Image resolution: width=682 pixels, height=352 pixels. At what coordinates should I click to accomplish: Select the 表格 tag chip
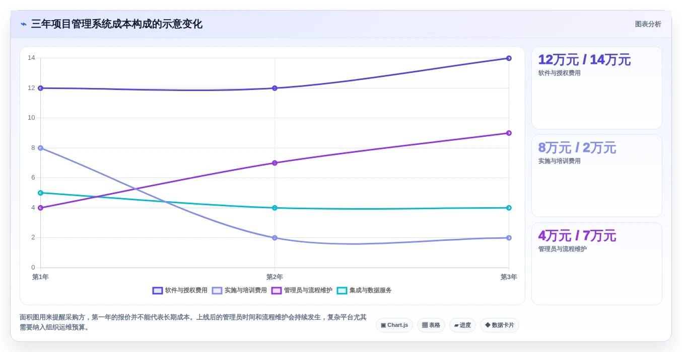(431, 325)
